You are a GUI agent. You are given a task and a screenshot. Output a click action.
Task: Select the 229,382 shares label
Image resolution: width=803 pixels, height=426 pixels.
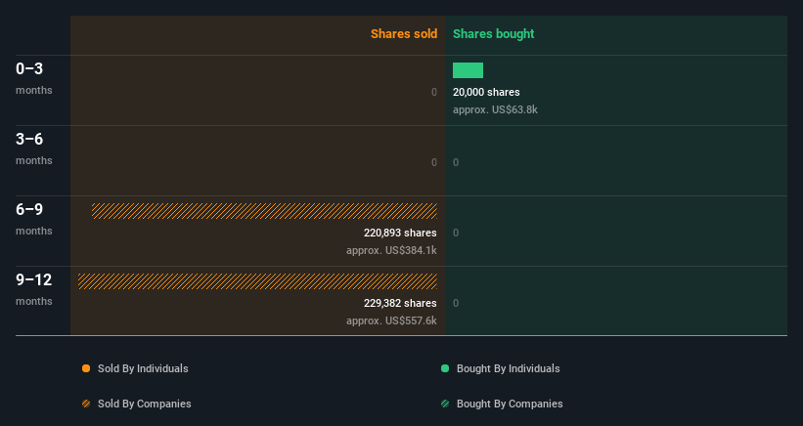click(x=400, y=303)
